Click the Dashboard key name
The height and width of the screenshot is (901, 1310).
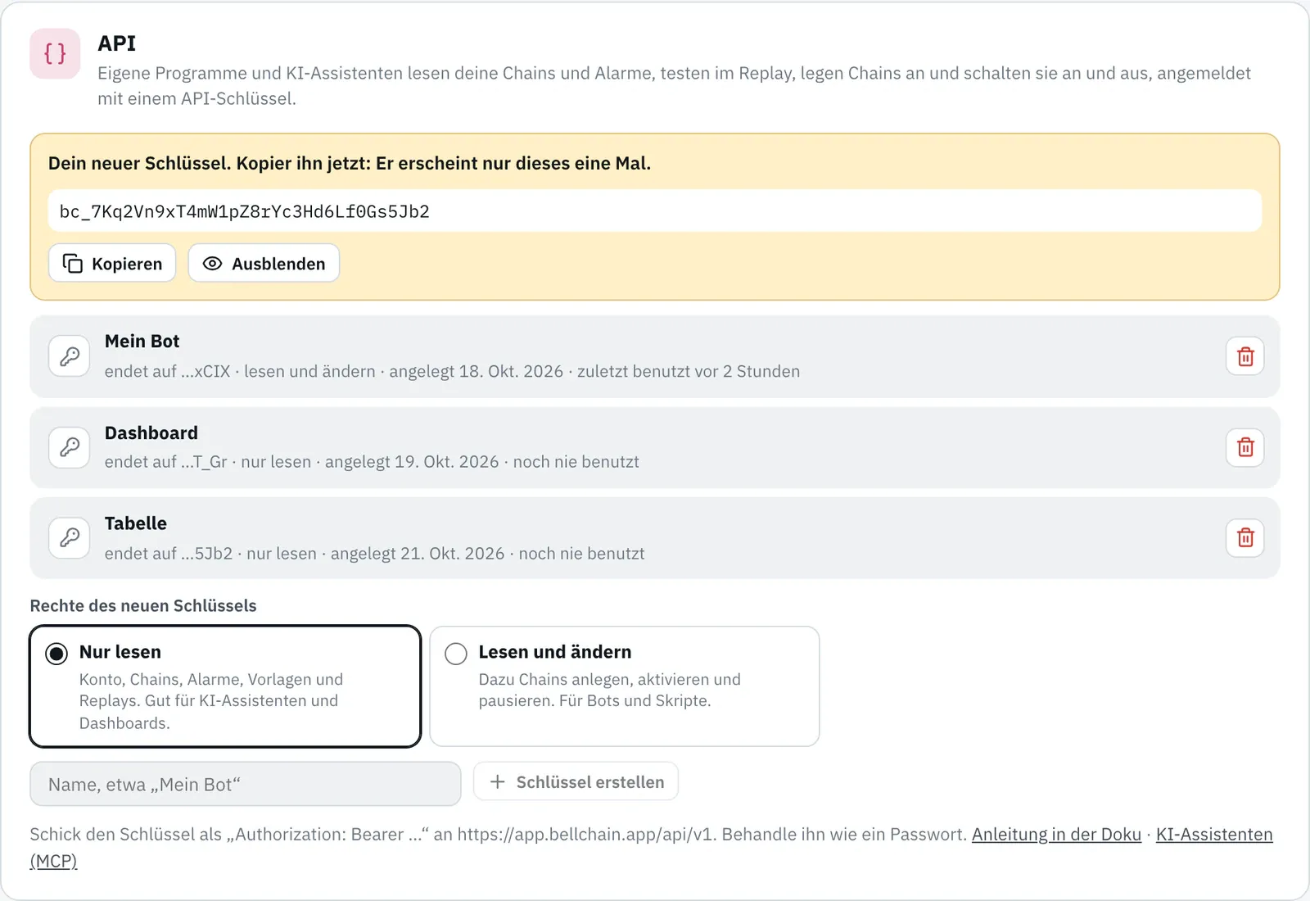click(x=151, y=432)
